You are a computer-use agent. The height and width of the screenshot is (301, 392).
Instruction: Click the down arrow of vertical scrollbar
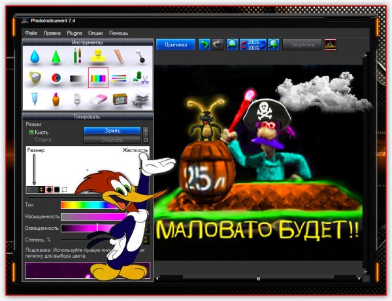click(x=365, y=271)
